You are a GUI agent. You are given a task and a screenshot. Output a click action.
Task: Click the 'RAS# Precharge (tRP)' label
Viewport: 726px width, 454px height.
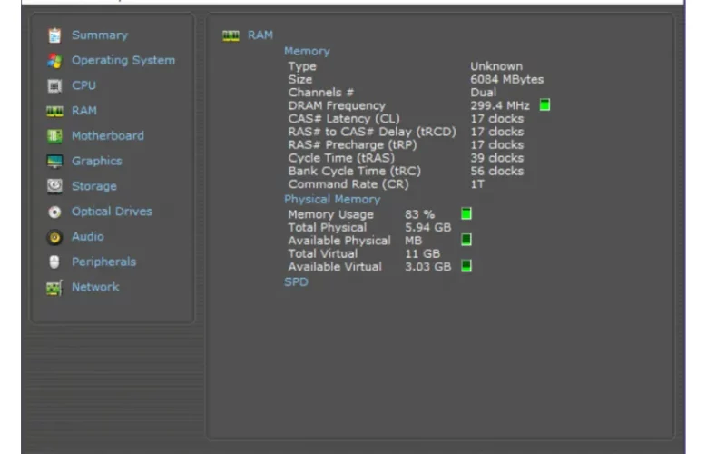pos(352,145)
